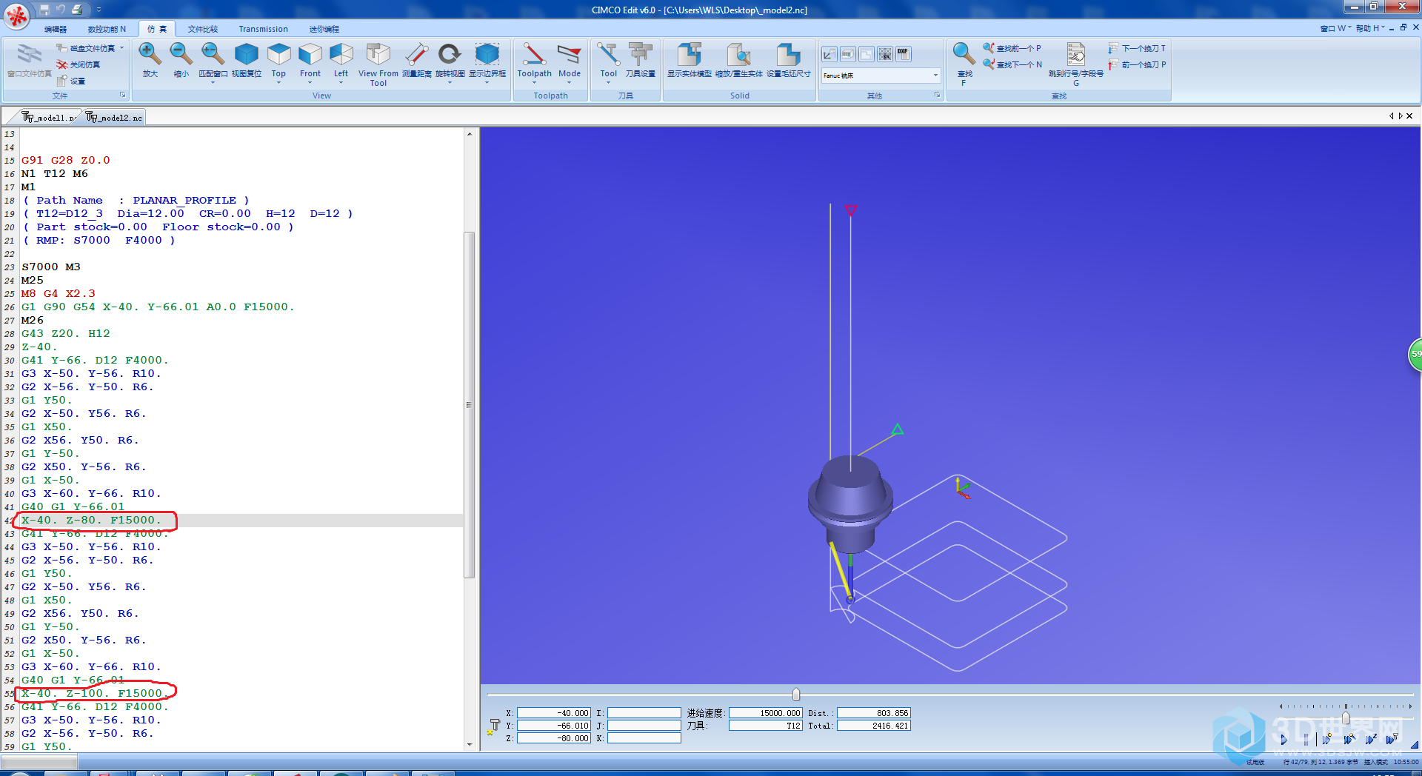Click the toolpath Mode icon
The image size is (1422, 776).
tap(570, 55)
